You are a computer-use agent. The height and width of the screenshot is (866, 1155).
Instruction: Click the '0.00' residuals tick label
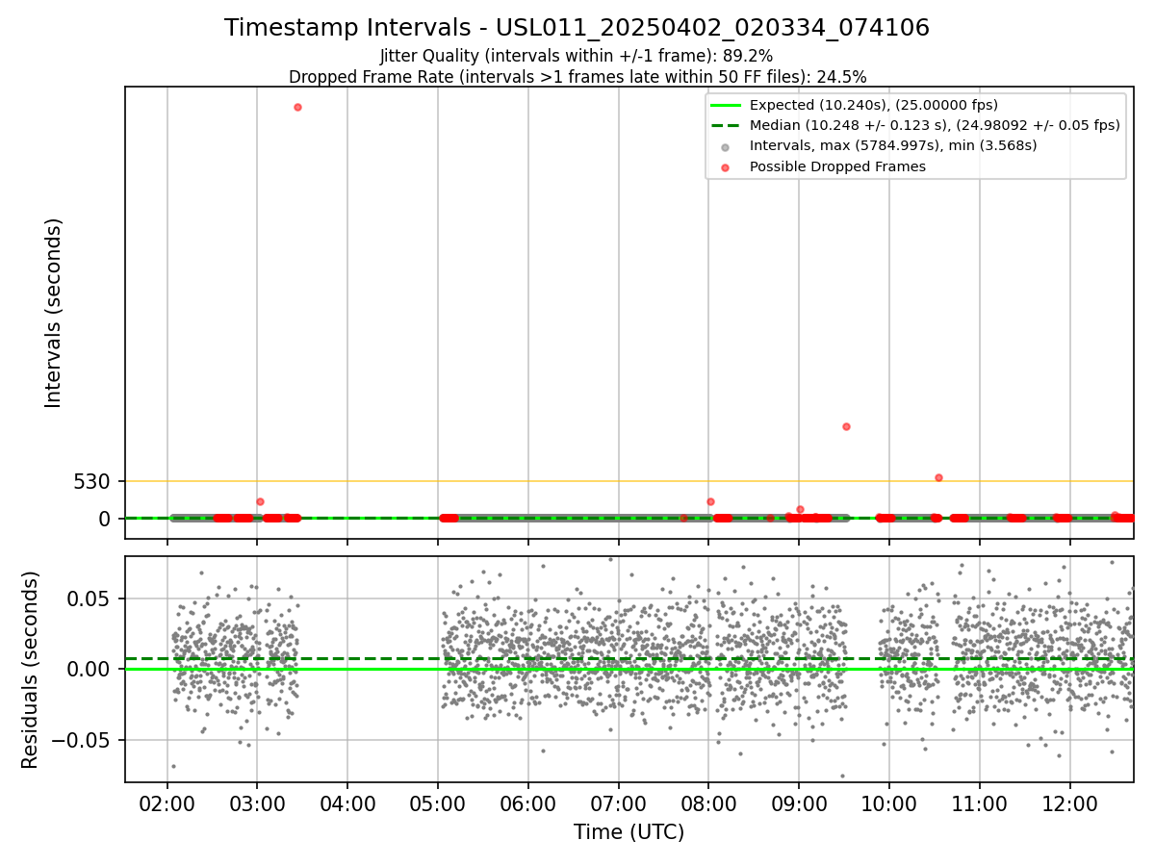90,670
